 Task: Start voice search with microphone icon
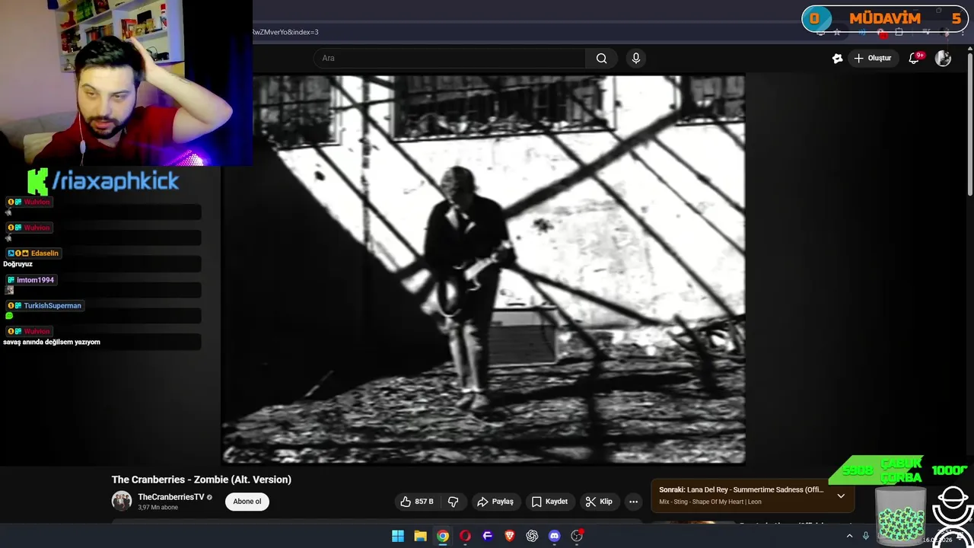pyautogui.click(x=636, y=58)
